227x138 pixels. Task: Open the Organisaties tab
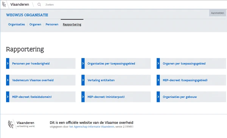pos(17,24)
